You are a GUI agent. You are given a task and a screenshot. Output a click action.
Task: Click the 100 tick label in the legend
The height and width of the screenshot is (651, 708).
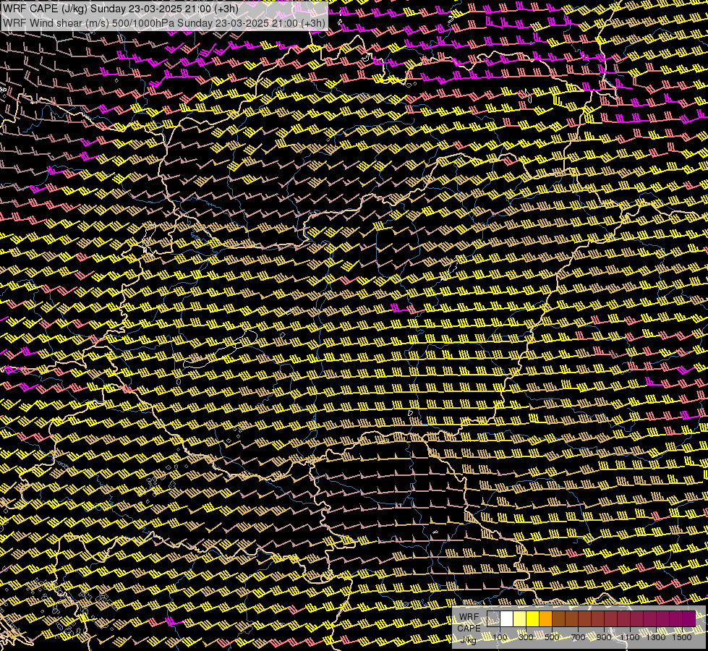tap(500, 637)
